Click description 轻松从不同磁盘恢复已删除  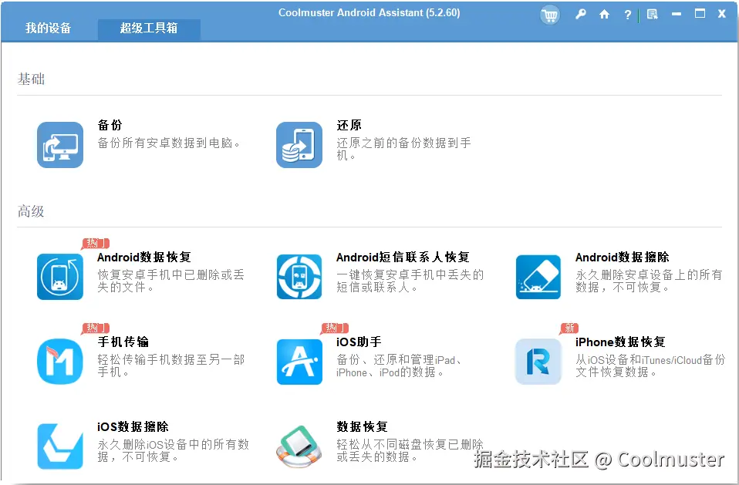[x=410, y=450]
